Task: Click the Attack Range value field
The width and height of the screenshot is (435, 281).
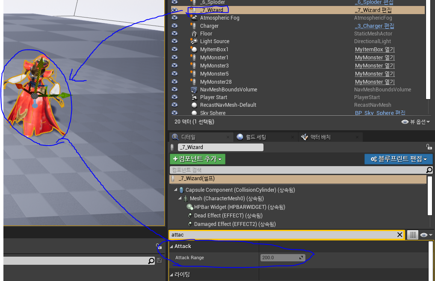Action: coord(283,258)
